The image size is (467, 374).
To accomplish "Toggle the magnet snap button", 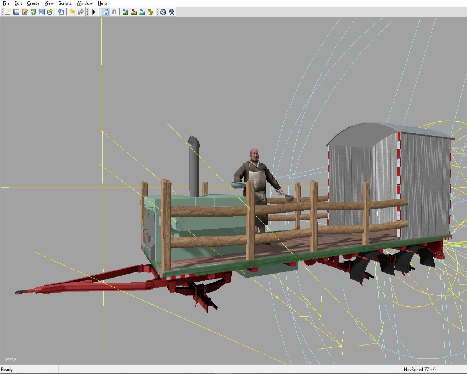I will pyautogui.click(x=114, y=12).
